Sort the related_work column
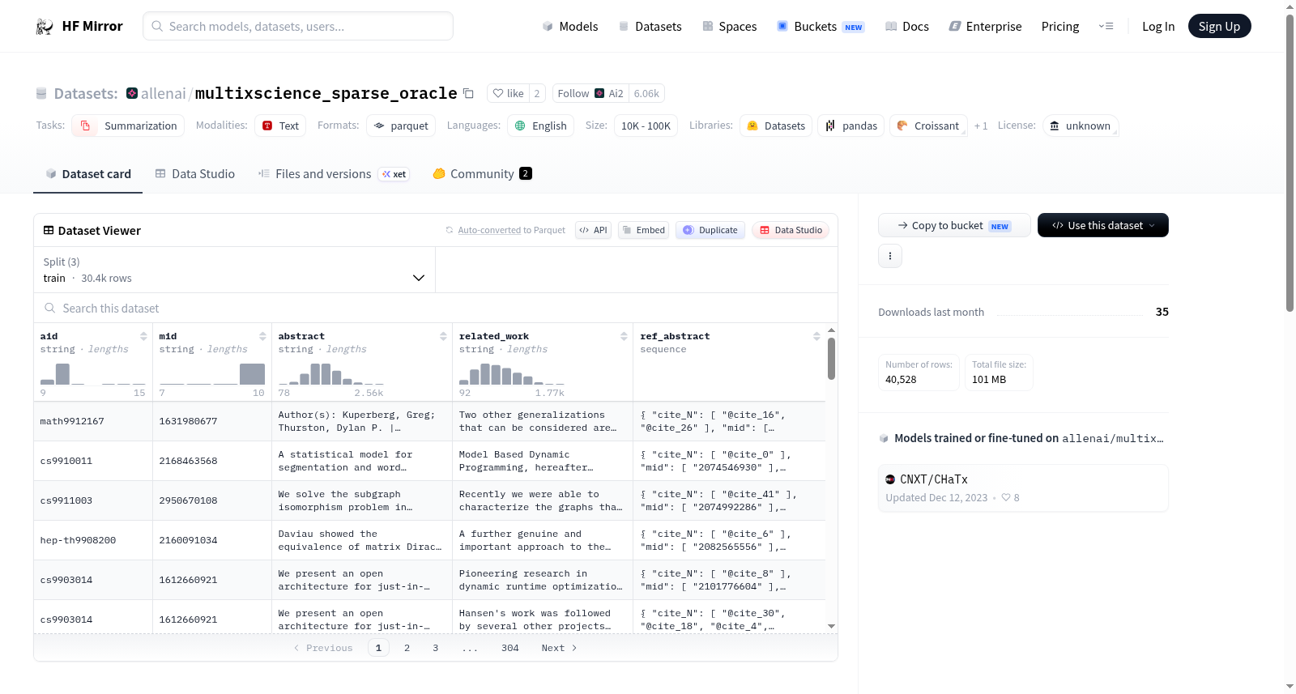 tap(624, 336)
